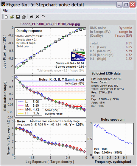
Task: Click the '0.1 (High)' 3.32 row
Action: [111, 59]
